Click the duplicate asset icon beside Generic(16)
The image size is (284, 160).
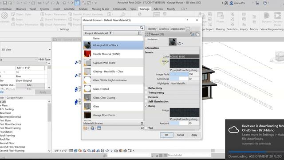click(x=197, y=34)
